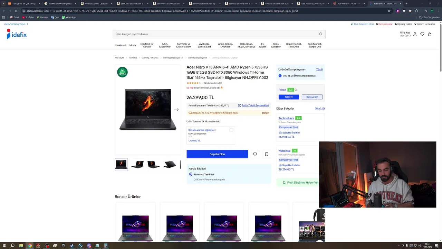442x249 pixels.
Task: Open File Explorer from taskbar
Action: (x=21, y=246)
